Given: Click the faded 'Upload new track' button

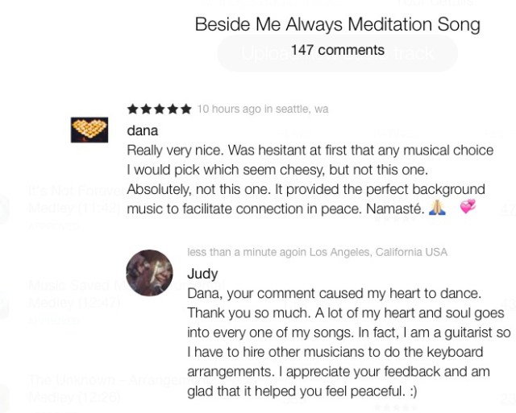Looking at the screenshot, I should point(338,54).
